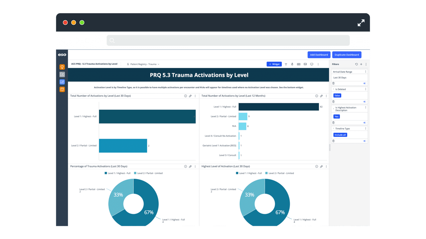426x239 pixels.
Task: Click inside the top search bar
Action: [227, 40]
